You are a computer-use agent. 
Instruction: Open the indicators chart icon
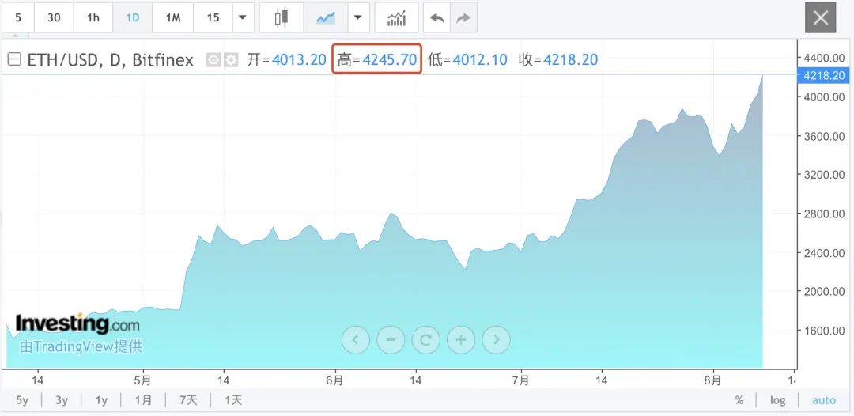396,17
